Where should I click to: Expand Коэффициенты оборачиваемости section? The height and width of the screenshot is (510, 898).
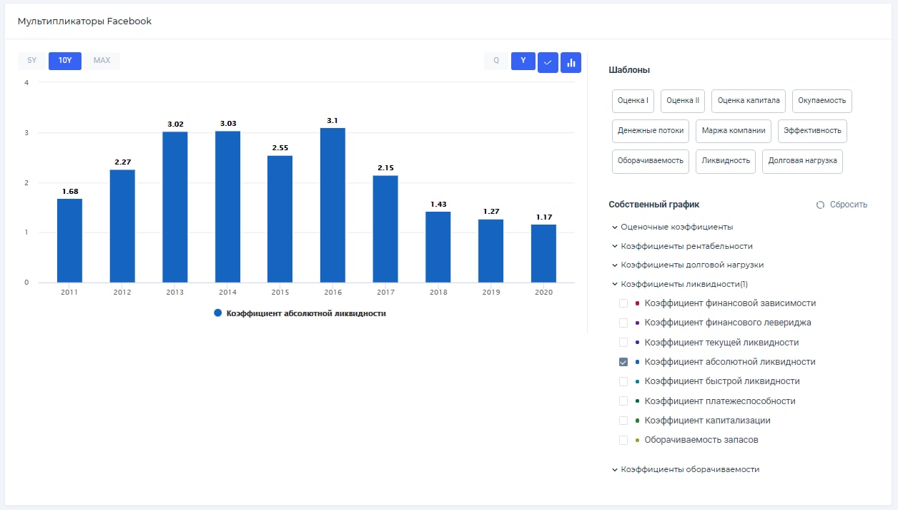[x=686, y=469]
